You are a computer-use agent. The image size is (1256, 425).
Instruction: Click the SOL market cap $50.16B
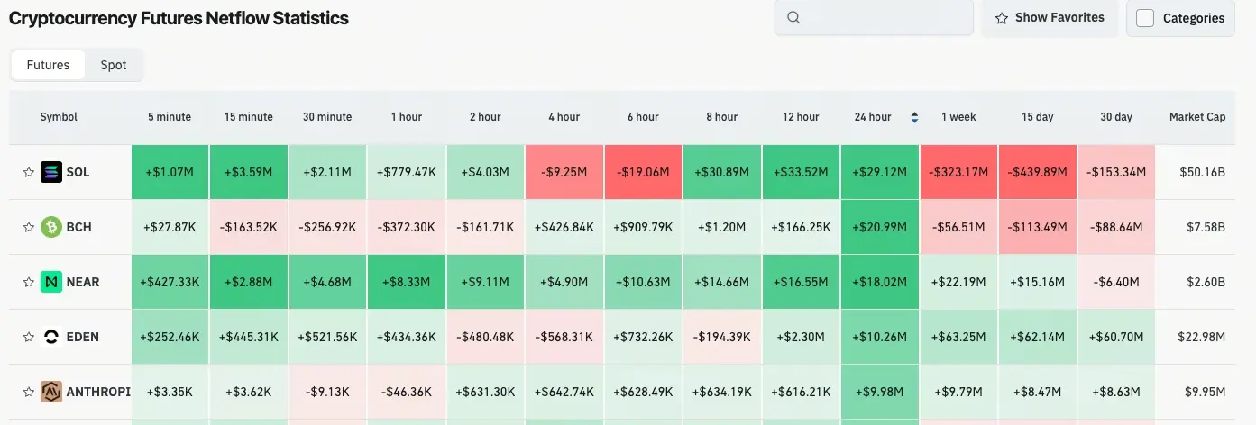pos(1202,172)
